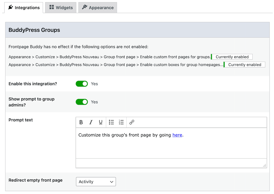Click the pin icon on Appearance tab

(x=85, y=7)
